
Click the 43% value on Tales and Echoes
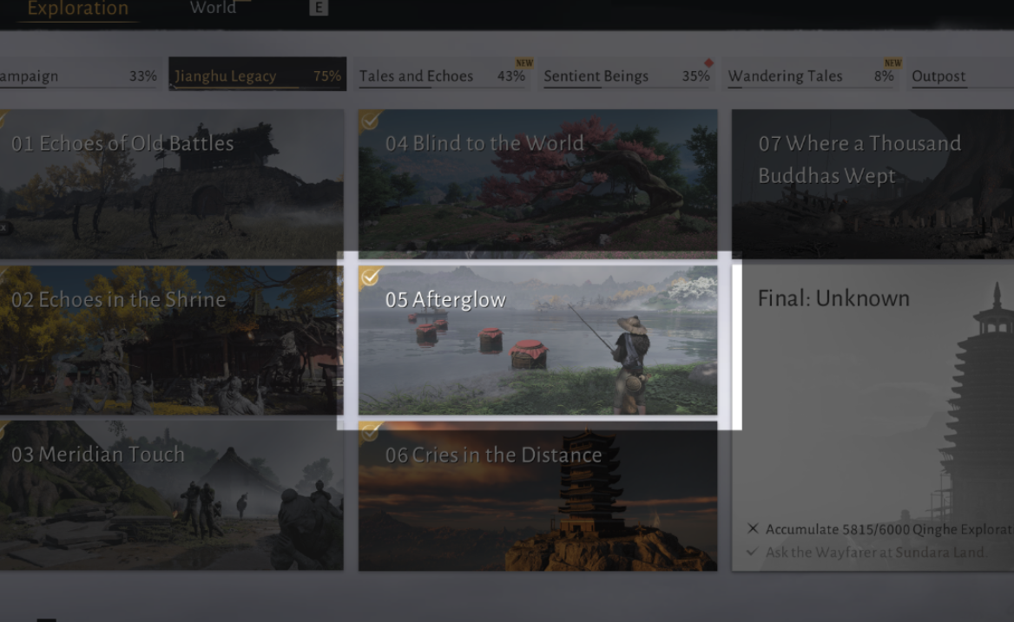(x=510, y=75)
